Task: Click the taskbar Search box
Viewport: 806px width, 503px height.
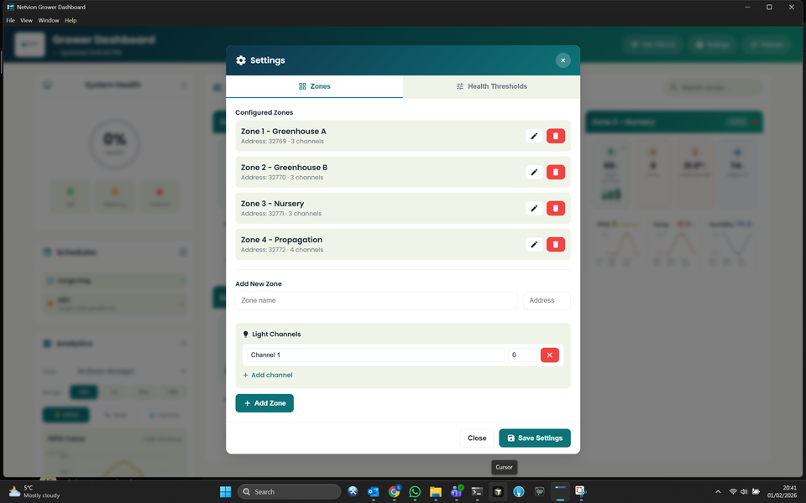Action: coord(290,492)
